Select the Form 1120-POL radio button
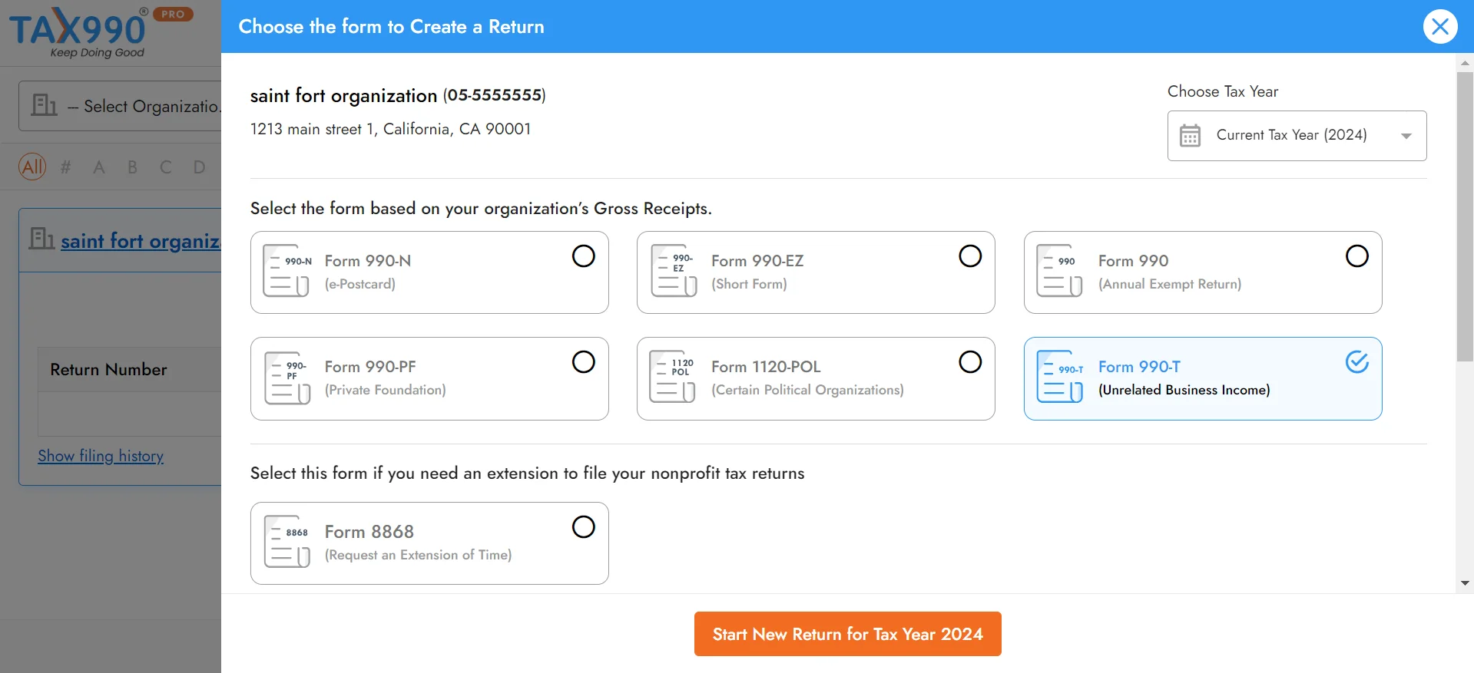Image resolution: width=1474 pixels, height=673 pixels. tap(970, 361)
